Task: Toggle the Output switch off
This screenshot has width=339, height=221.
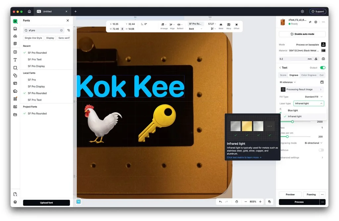Action: [323, 68]
